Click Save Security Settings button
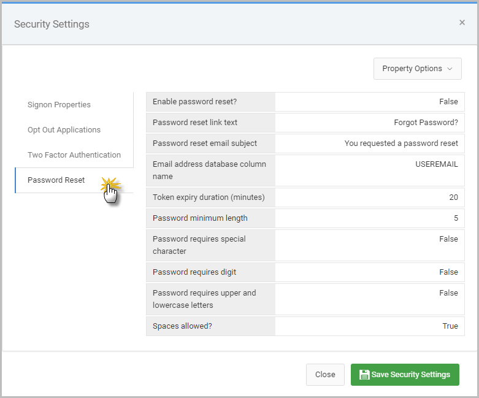Screen dimensions: 479x398 pyautogui.click(x=405, y=375)
